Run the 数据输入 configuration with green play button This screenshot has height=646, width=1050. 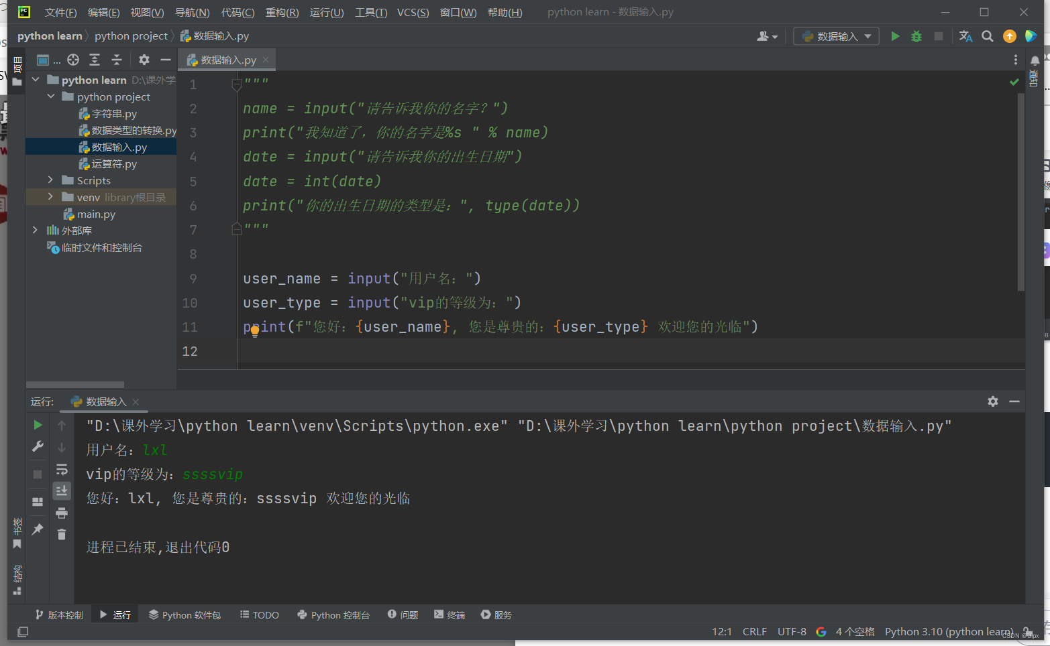point(895,36)
